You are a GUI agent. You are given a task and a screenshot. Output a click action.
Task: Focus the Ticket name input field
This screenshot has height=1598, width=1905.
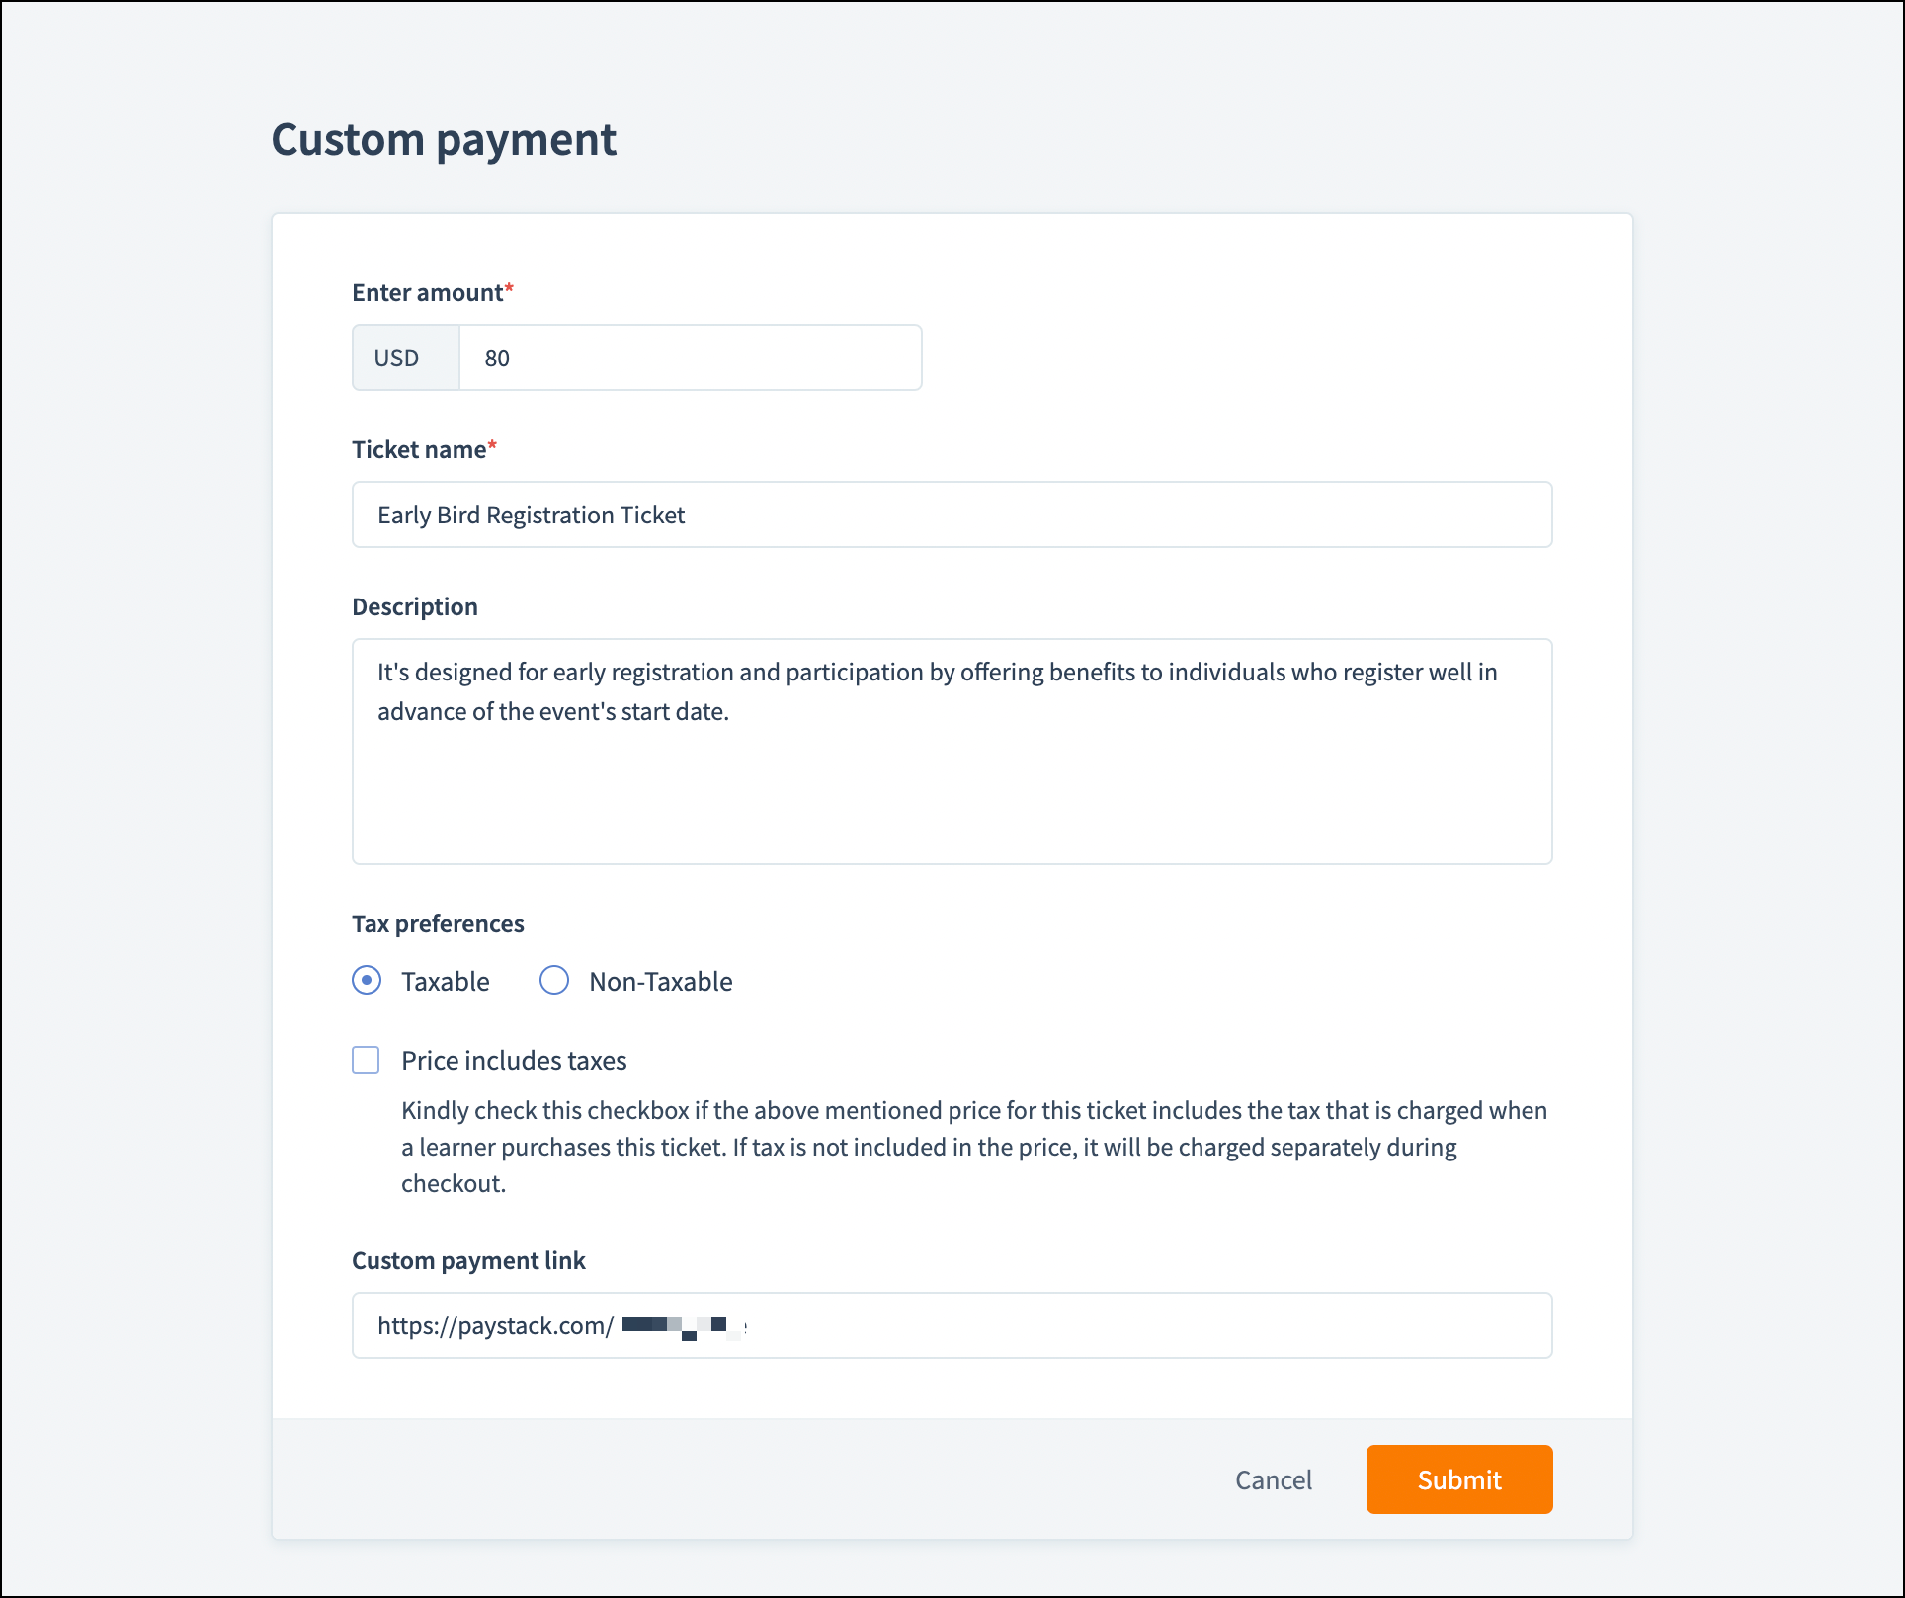pos(952,515)
